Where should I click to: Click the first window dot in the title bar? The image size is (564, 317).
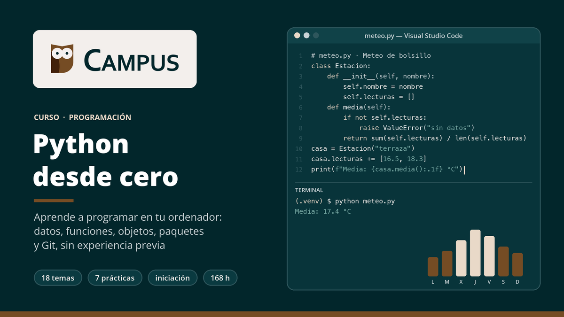coord(297,35)
